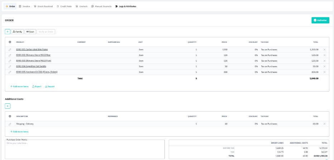Click the plus icon above the order table
This screenshot has height=160, width=334.
click(x=8, y=32)
